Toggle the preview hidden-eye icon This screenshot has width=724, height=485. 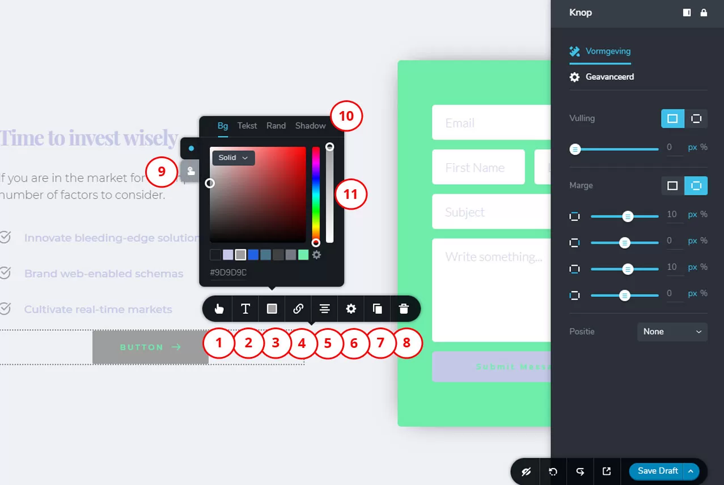(526, 471)
